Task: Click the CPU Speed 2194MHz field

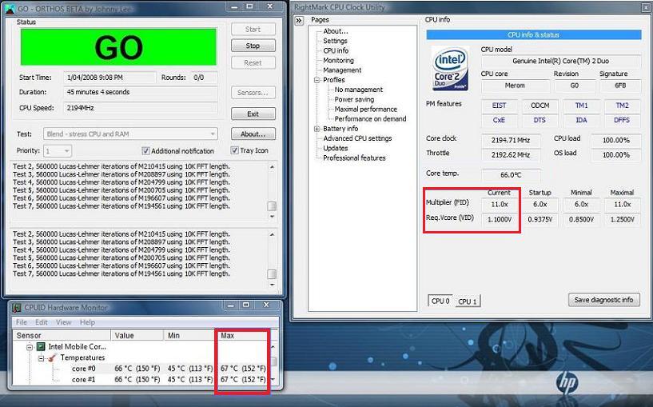Action: (x=141, y=108)
